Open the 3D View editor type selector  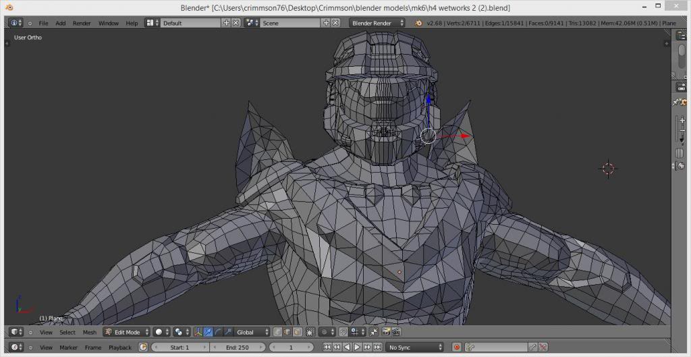16,332
